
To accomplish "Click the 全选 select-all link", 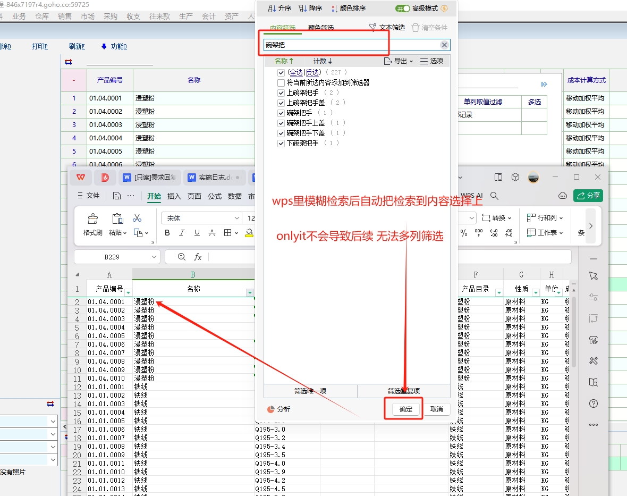I will [296, 72].
